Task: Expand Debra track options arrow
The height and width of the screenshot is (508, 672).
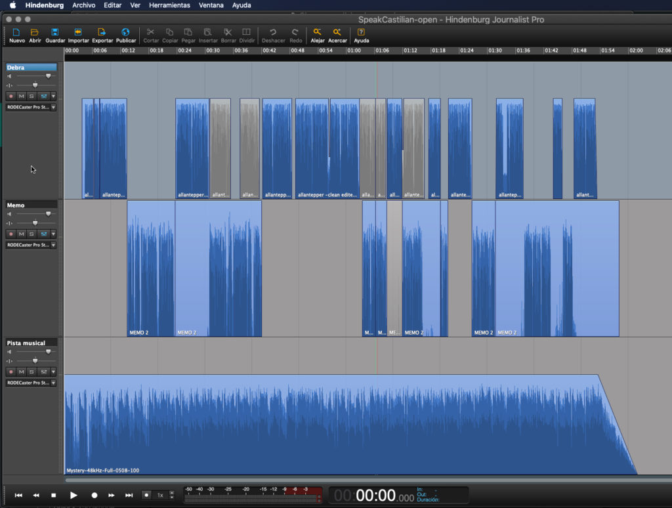Action: click(x=54, y=96)
